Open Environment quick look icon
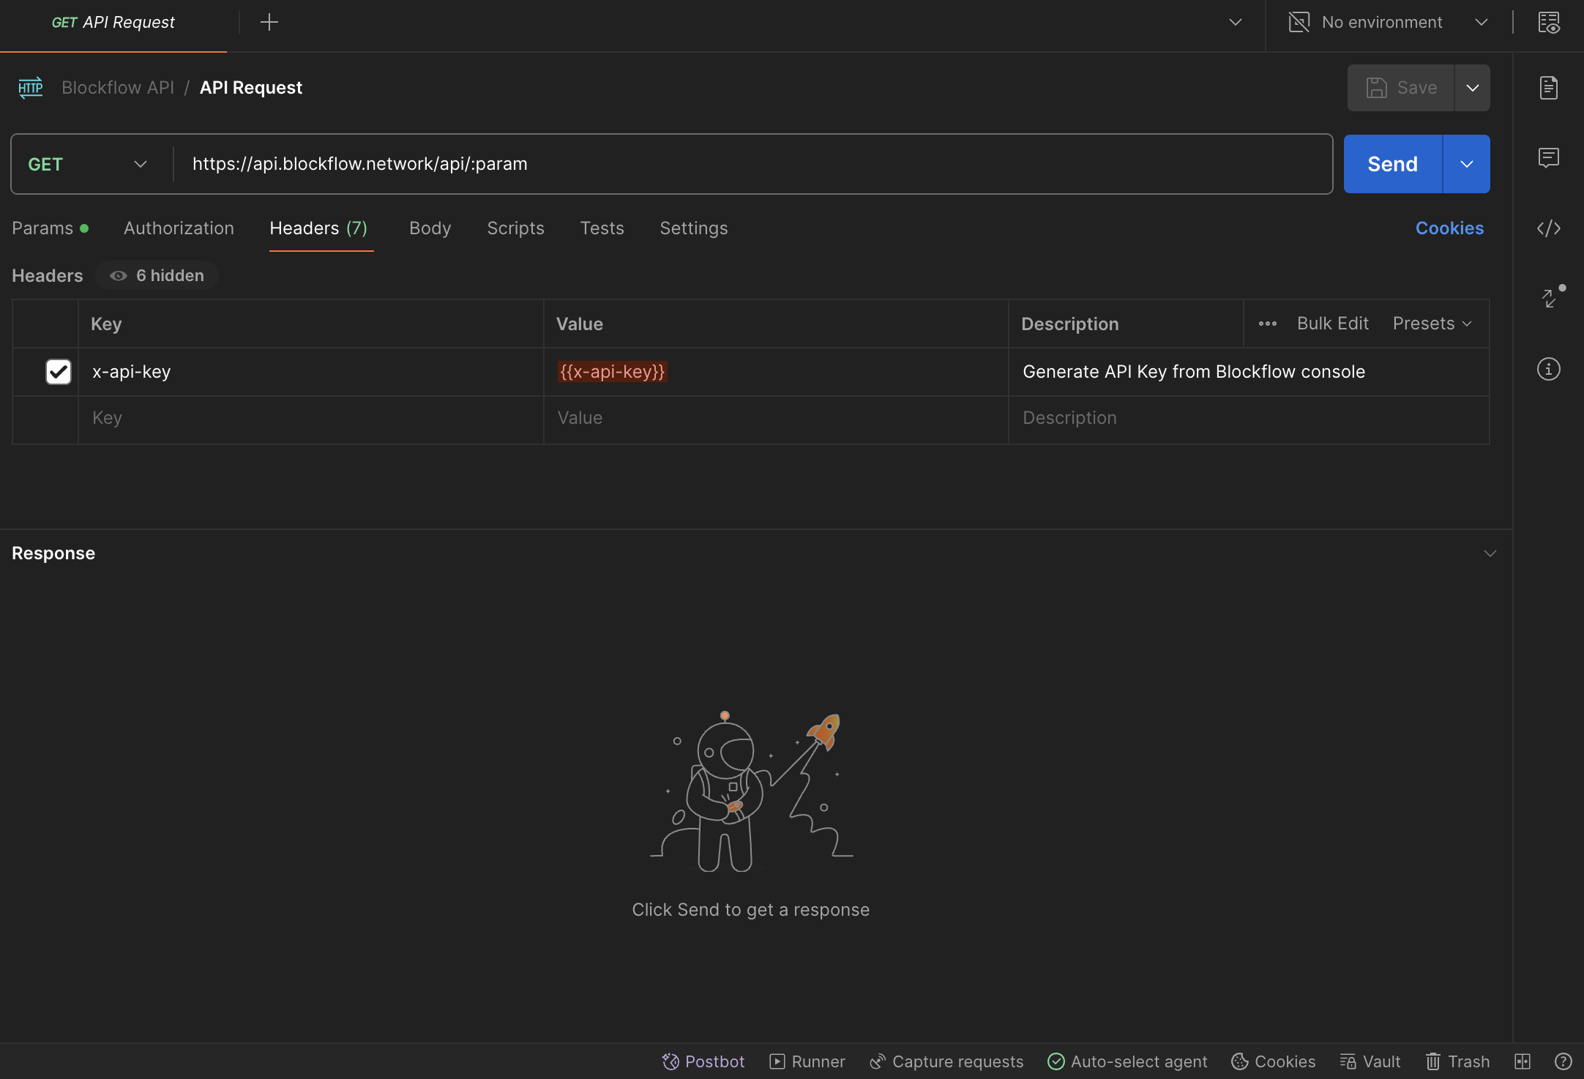 (x=1548, y=23)
